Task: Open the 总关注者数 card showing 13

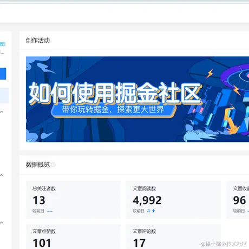Action: click(73, 200)
